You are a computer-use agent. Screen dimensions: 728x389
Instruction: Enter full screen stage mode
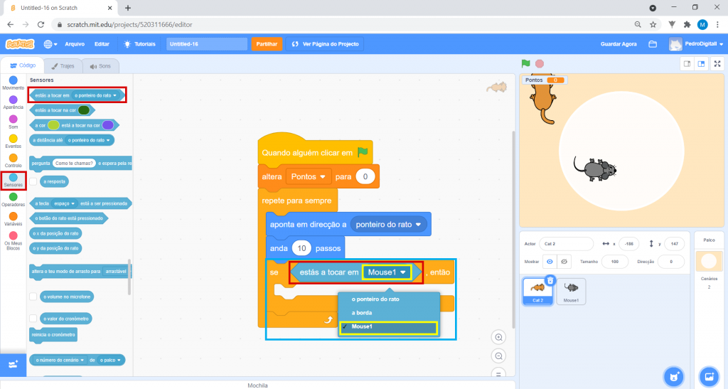pos(717,64)
